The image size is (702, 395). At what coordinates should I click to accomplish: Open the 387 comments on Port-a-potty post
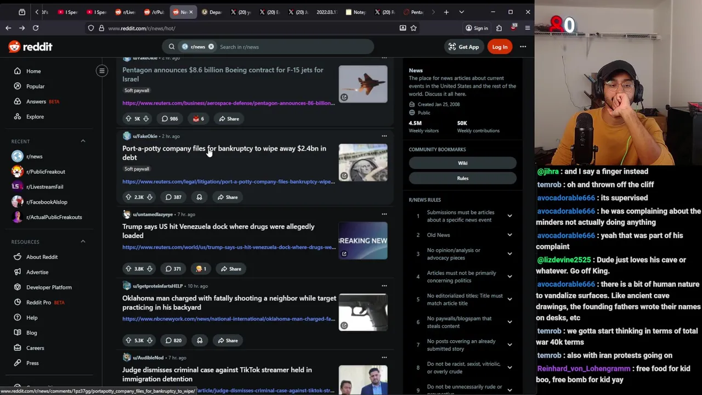point(173,197)
